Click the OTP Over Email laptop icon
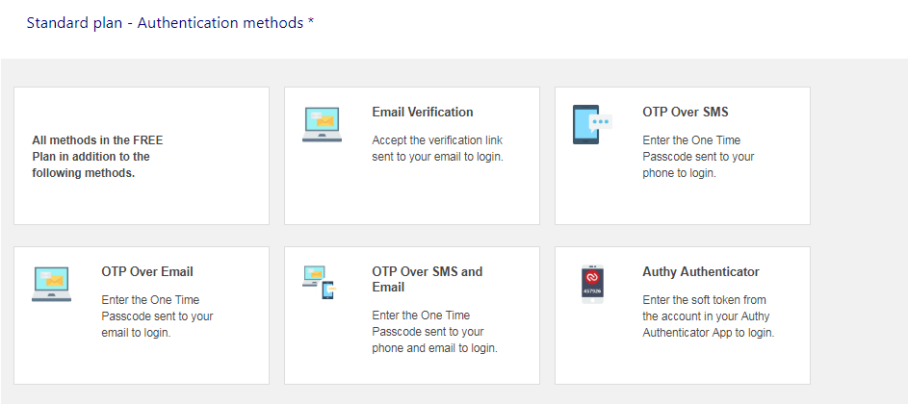 pos(52,284)
